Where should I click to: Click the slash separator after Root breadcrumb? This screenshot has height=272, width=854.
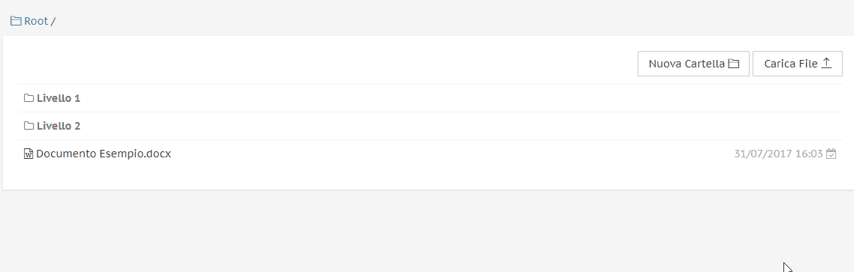(x=53, y=21)
